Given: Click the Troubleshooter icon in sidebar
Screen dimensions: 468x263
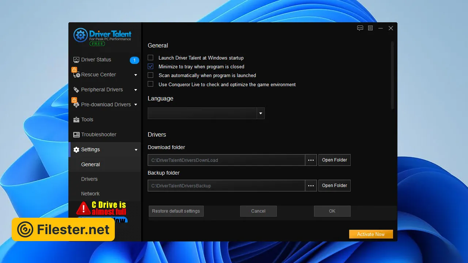Looking at the screenshot, I should click(x=76, y=135).
